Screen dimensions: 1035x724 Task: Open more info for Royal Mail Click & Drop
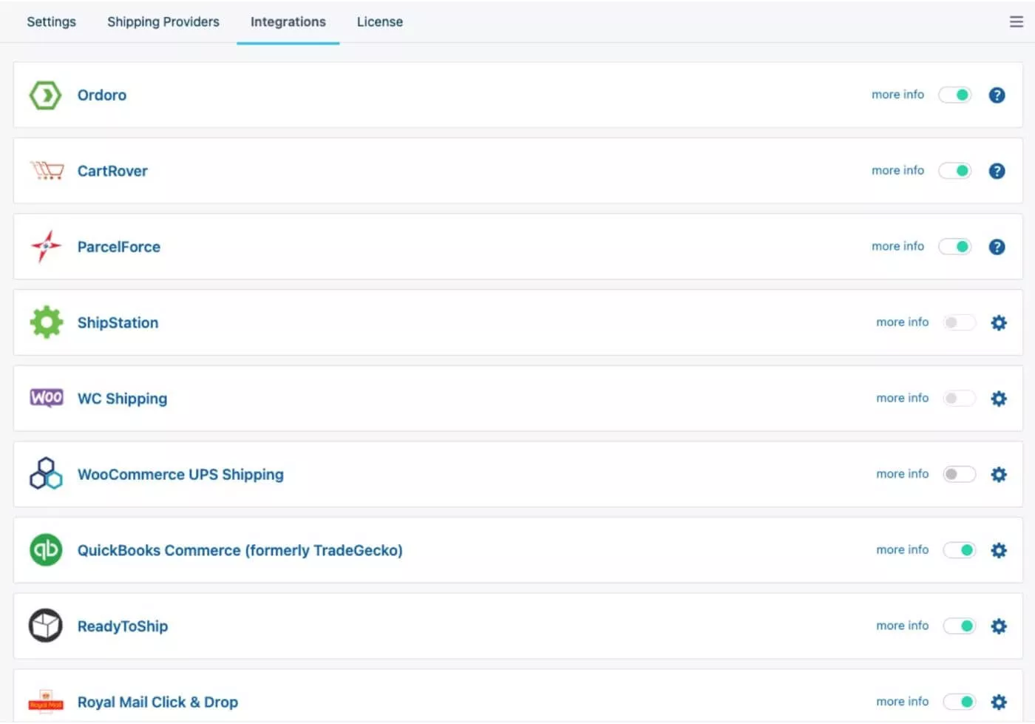pyautogui.click(x=902, y=701)
